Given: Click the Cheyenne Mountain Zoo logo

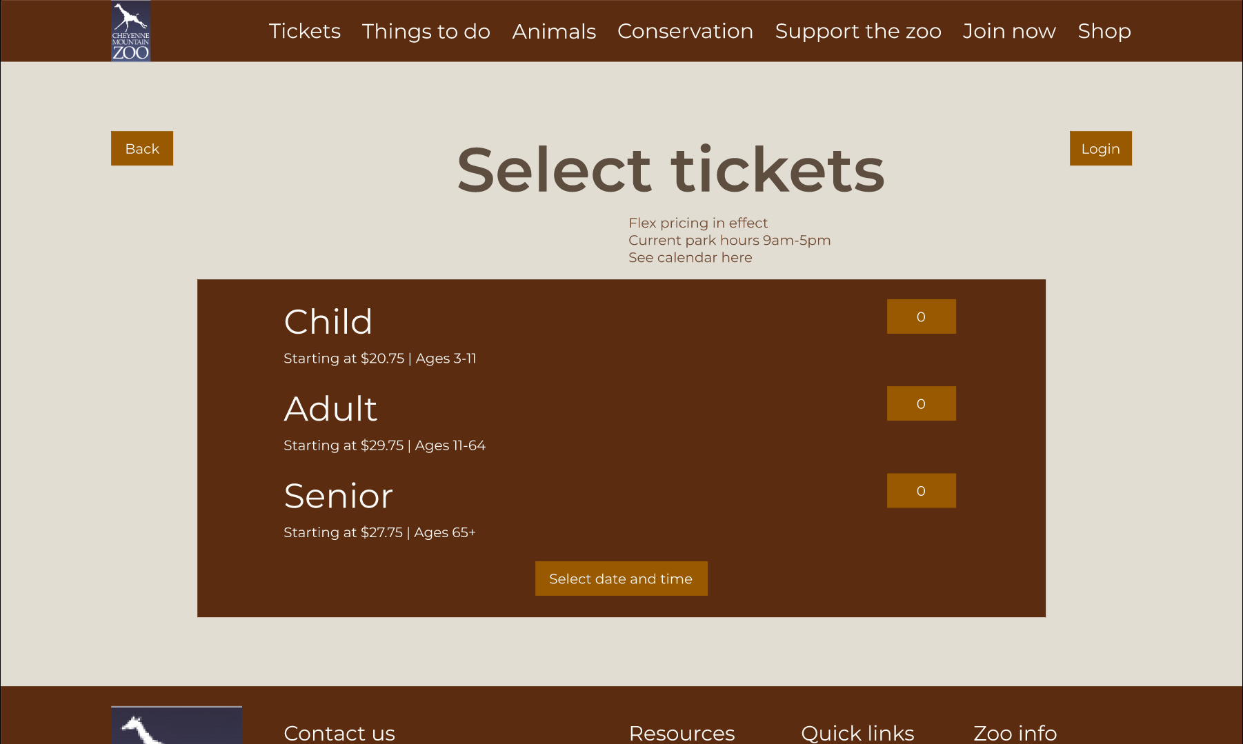Looking at the screenshot, I should tap(130, 31).
